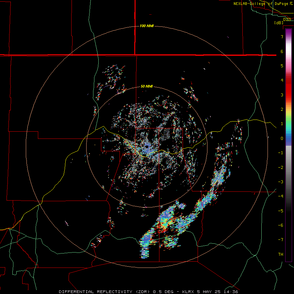Click the "2" value on the color scale
This screenshot has width=294, height=294.
pyautogui.click(x=282, y=109)
